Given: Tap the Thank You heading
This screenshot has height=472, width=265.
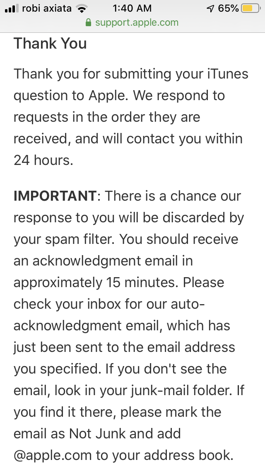Looking at the screenshot, I should click(50, 43).
